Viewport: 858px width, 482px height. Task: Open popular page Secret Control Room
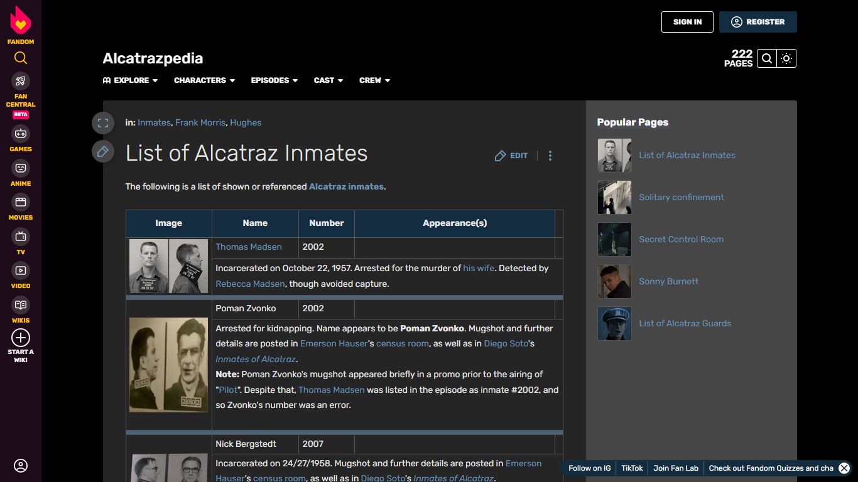tap(682, 239)
